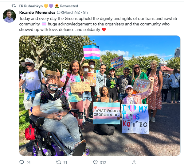The width and height of the screenshot is (184, 167).
Task: Click the small retweet indicator icon above the tweet
Action: (14, 6)
